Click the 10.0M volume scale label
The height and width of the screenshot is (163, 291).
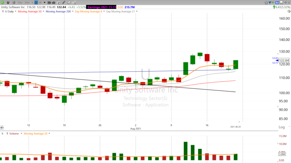click(x=283, y=144)
